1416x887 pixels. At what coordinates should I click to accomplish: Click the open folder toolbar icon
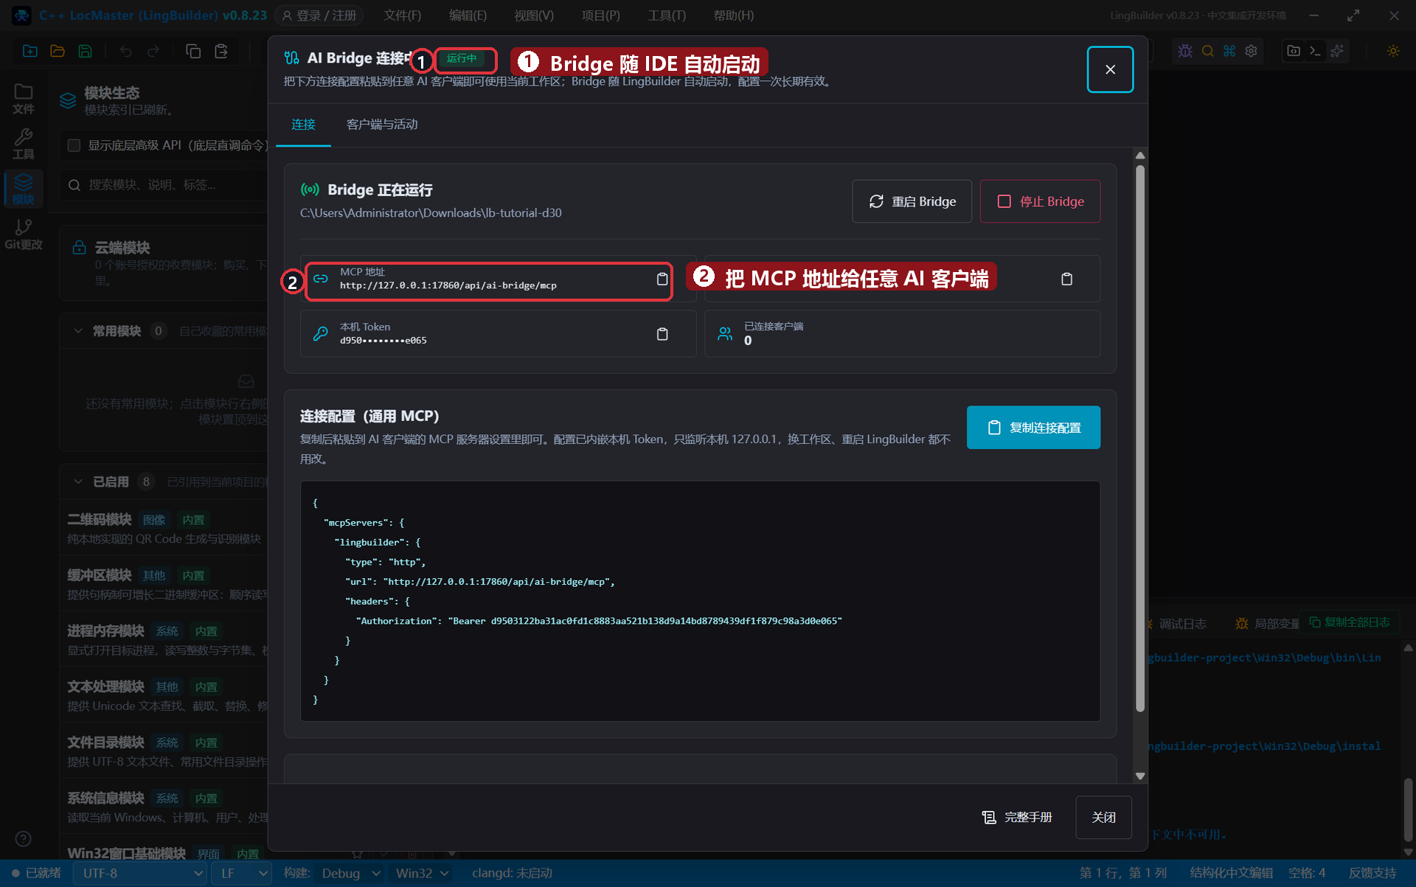(x=58, y=51)
